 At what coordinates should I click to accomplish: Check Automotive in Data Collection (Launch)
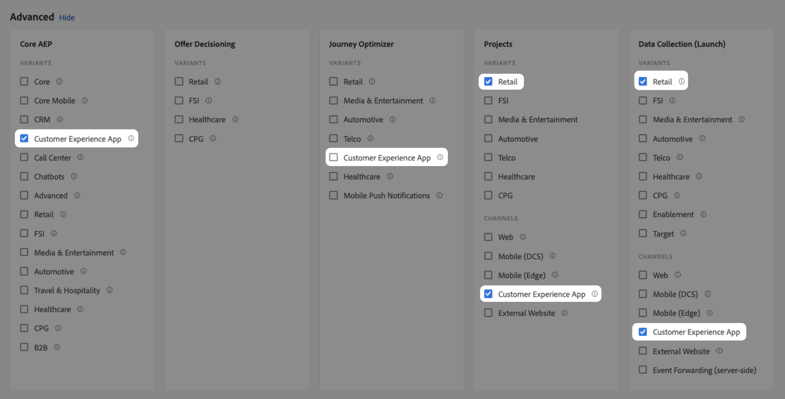pos(643,138)
